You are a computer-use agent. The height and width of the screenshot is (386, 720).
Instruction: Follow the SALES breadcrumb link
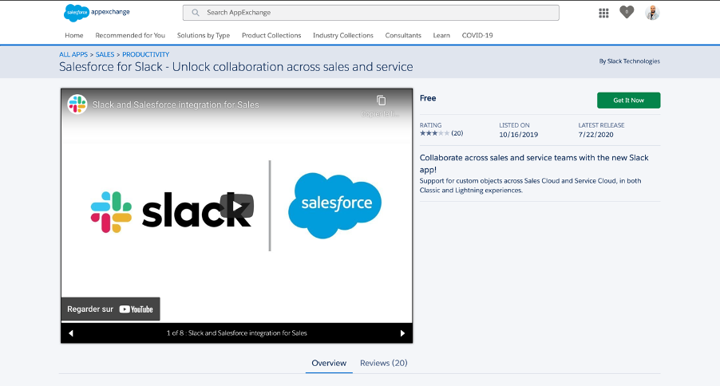coord(105,54)
